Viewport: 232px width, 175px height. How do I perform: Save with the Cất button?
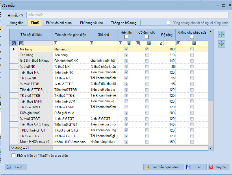click(x=196, y=167)
